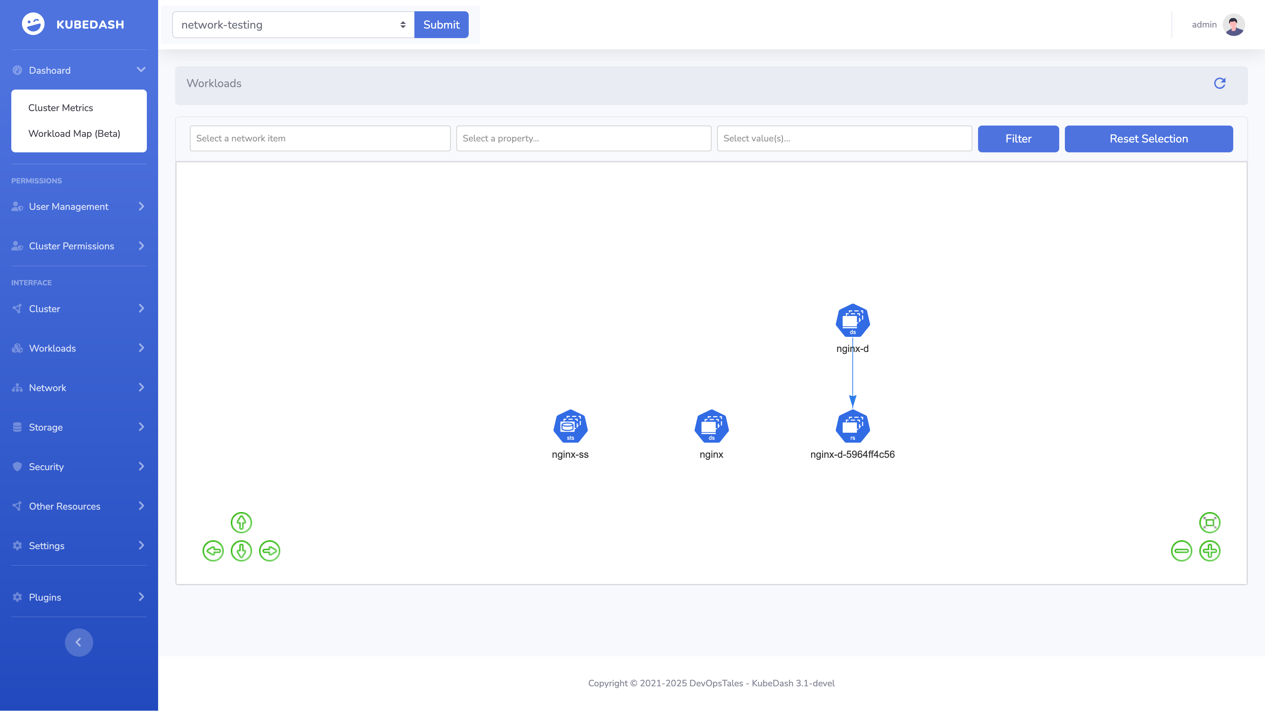
Task: Open Cluster Metrics menu item
Action: coord(60,108)
